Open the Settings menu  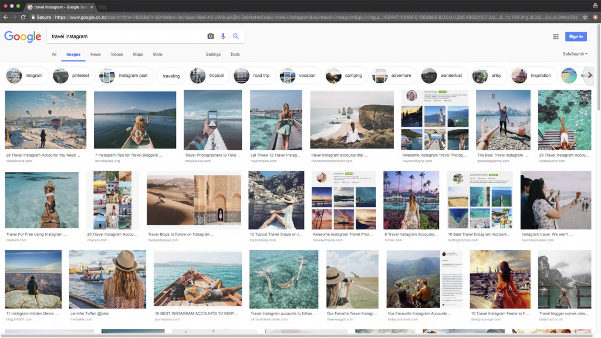tap(213, 55)
